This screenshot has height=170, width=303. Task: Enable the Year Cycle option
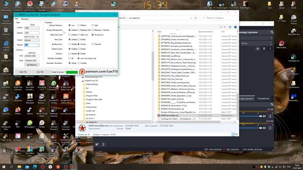tap(79, 40)
